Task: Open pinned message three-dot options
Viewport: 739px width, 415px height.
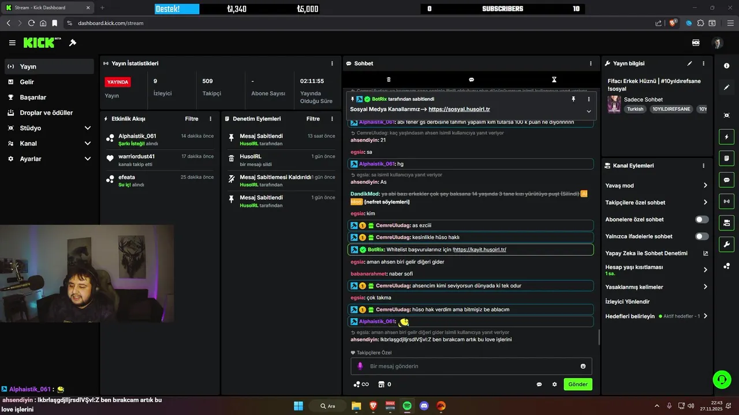Action: pos(589,99)
